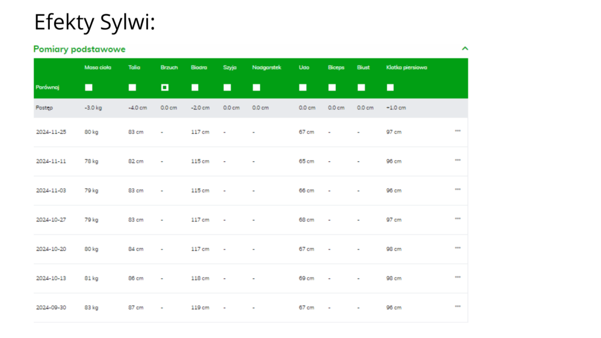Collapse the Pomiary podstawowe section

tap(464, 49)
